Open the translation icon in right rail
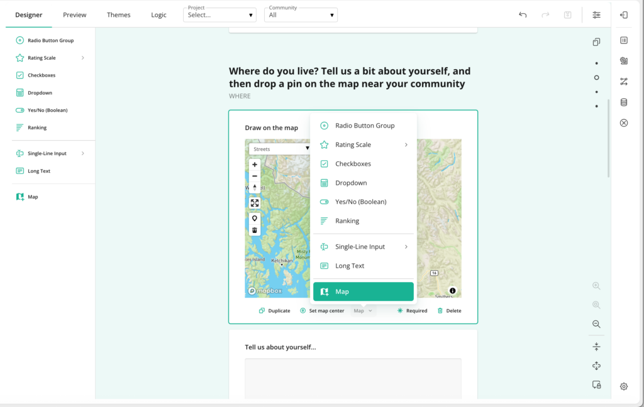This screenshot has height=407, width=644. 624,61
